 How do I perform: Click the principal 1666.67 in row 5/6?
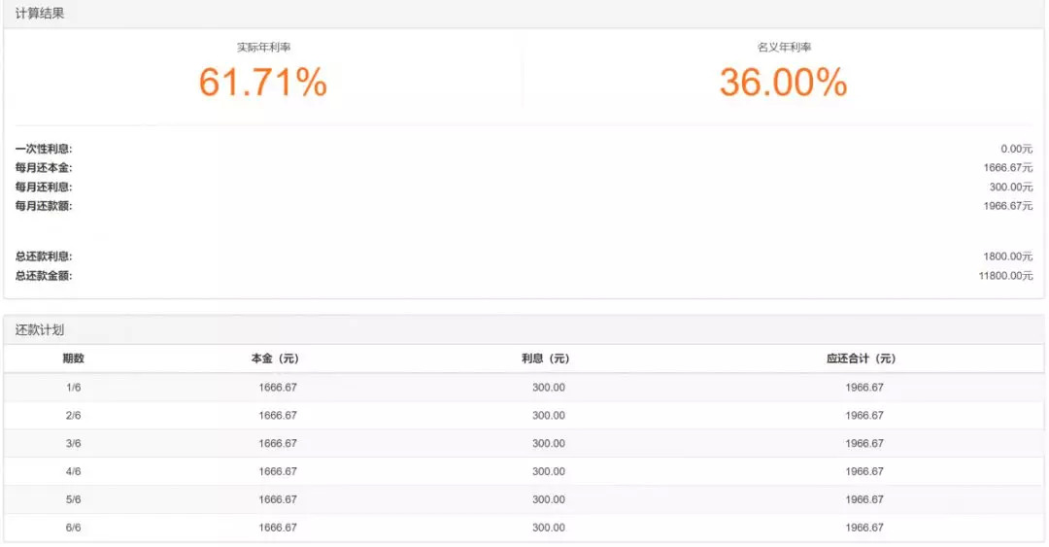tap(278, 500)
